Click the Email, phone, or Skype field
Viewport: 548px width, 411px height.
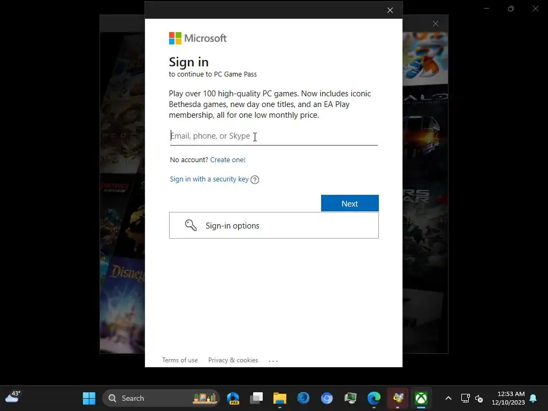coord(273,136)
